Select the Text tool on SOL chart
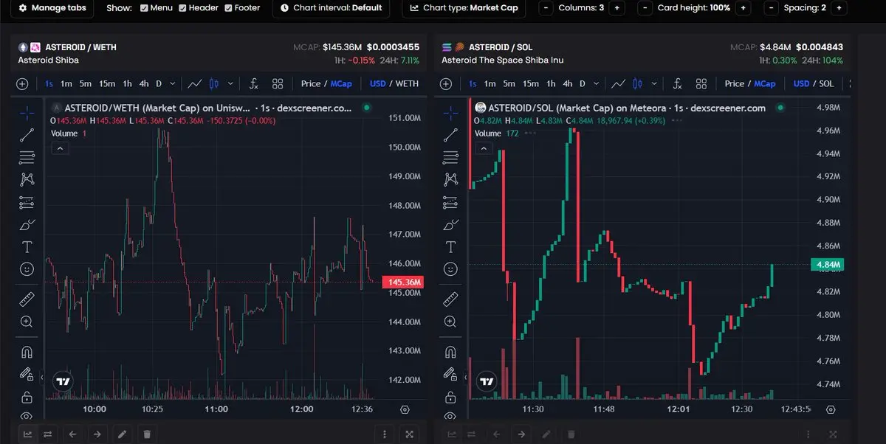The height and width of the screenshot is (444, 886). coord(450,246)
